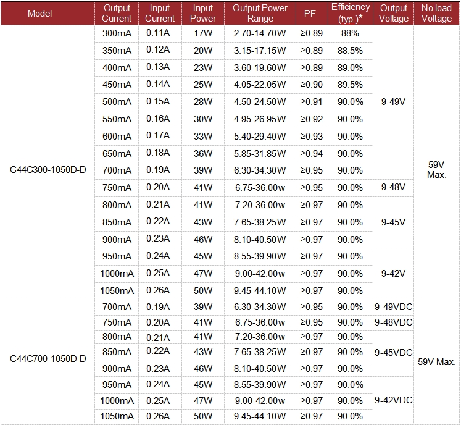The width and height of the screenshot is (461, 425).
Task: Click the ≥0.94 power factor value
Action: [x=312, y=154]
